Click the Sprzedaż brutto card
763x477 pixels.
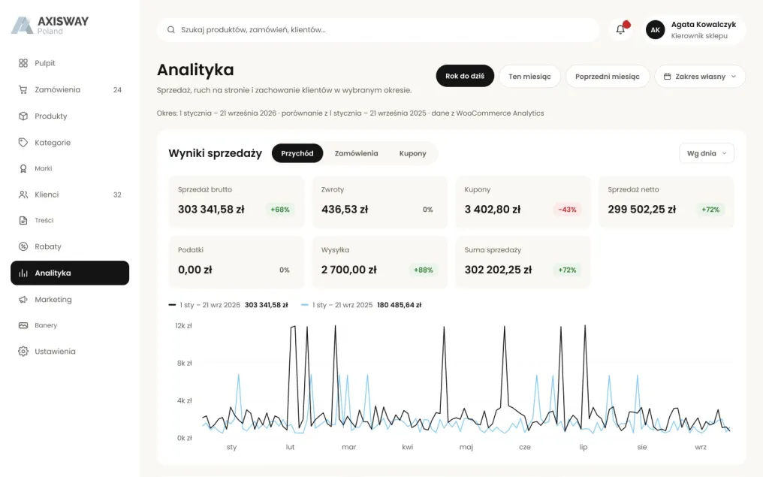(236, 202)
